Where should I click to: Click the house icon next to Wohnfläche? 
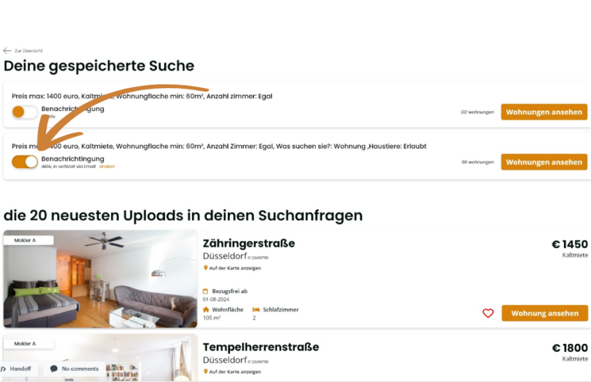[x=206, y=309]
